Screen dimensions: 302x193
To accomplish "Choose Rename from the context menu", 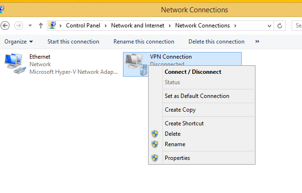I will [x=202, y=144].
